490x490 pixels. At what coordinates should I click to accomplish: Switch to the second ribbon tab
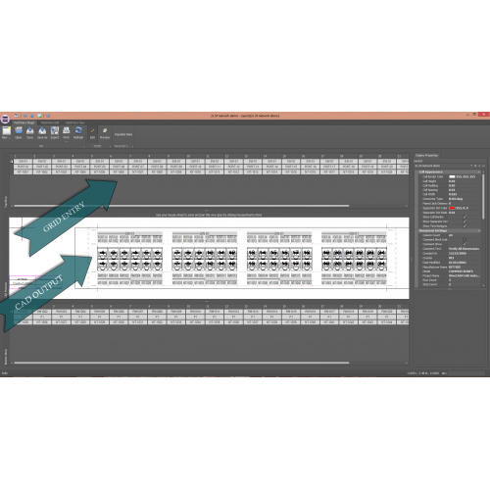[x=50, y=122]
